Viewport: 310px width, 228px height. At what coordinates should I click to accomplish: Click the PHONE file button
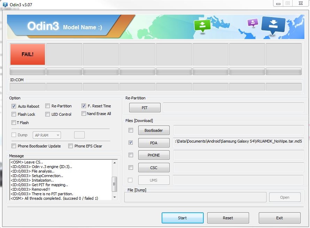[x=154, y=155]
